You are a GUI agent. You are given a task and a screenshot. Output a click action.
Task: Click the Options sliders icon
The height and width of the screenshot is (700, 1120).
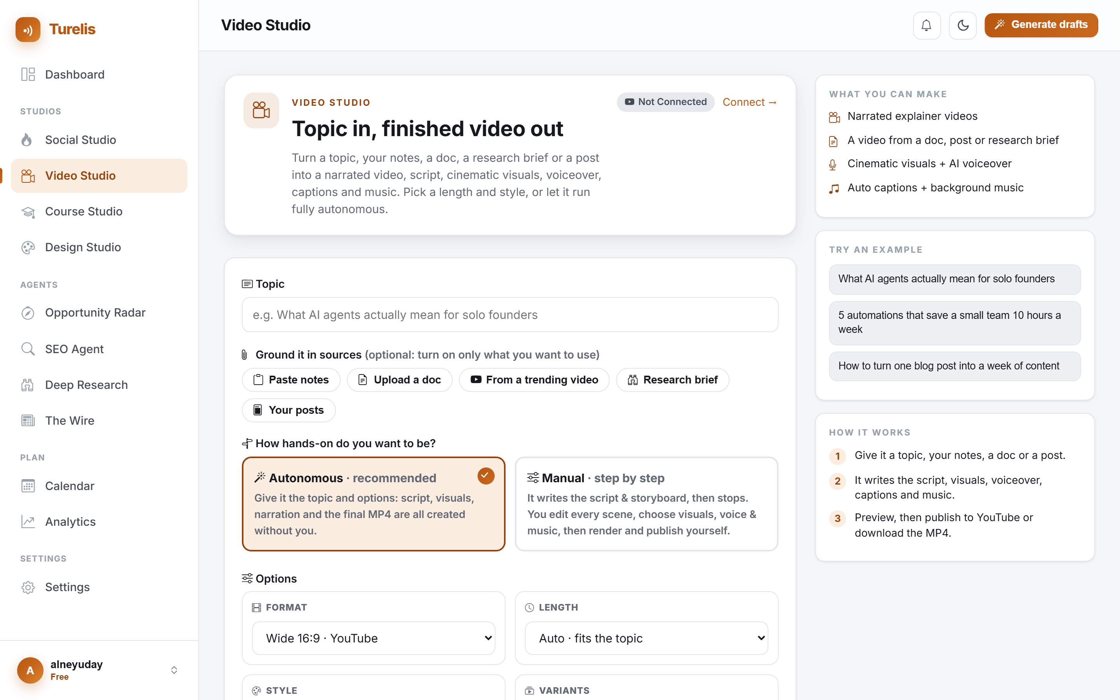(247, 578)
